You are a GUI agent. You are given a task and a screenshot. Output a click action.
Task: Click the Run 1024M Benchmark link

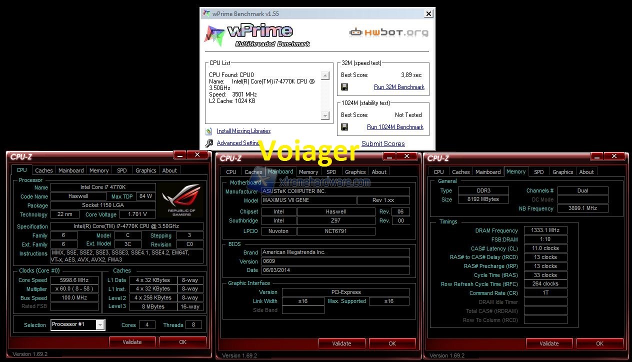click(395, 127)
